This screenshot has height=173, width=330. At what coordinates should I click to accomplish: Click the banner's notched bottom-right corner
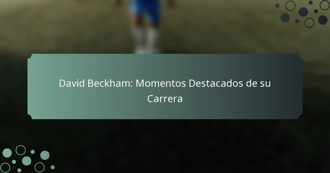click(x=300, y=117)
